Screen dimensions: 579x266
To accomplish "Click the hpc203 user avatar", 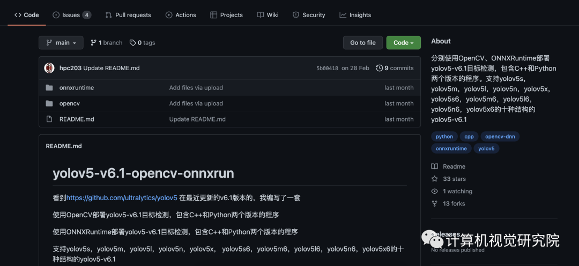I will [x=49, y=68].
